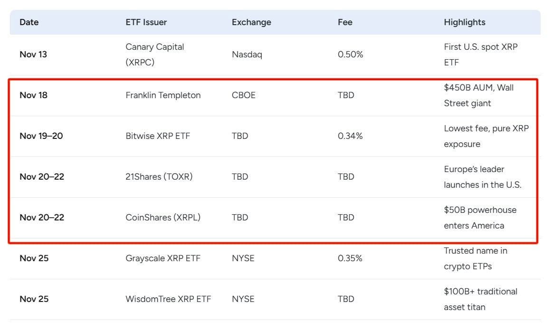Click "First U.S. spot XRP ETF" highlight text
The height and width of the screenshot is (329, 554).
(x=480, y=55)
